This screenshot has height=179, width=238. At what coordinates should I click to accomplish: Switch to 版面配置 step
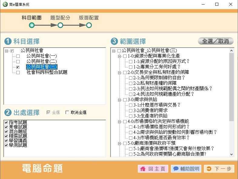tap(89, 18)
